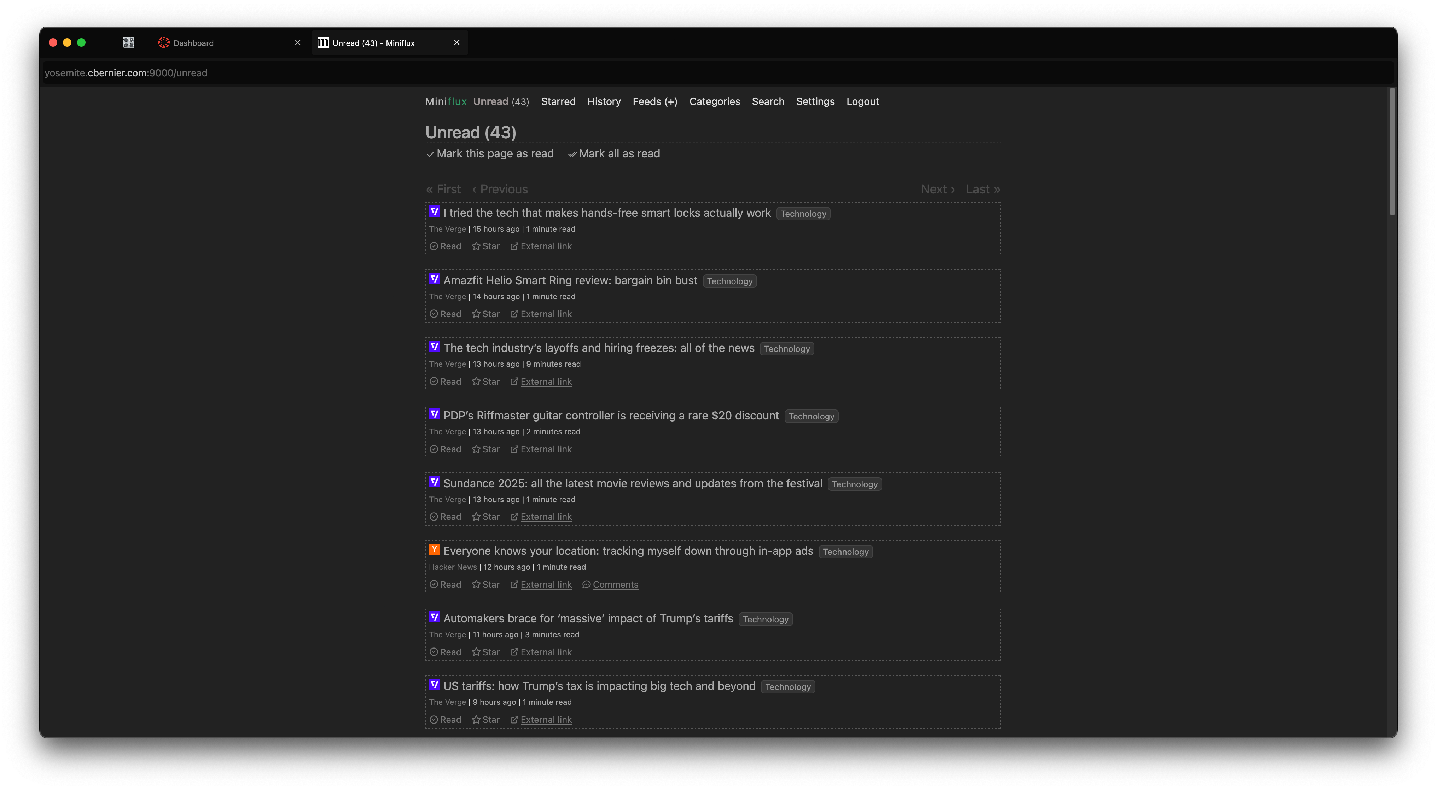The width and height of the screenshot is (1437, 790).
Task: Click The Verge favicon on the Amazfit Helio article
Action: [435, 279]
